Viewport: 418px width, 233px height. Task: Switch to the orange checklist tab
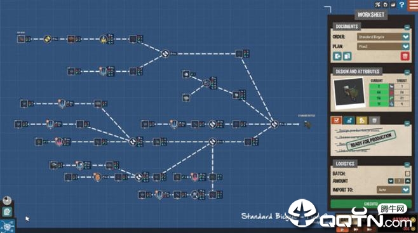tap(337, 121)
